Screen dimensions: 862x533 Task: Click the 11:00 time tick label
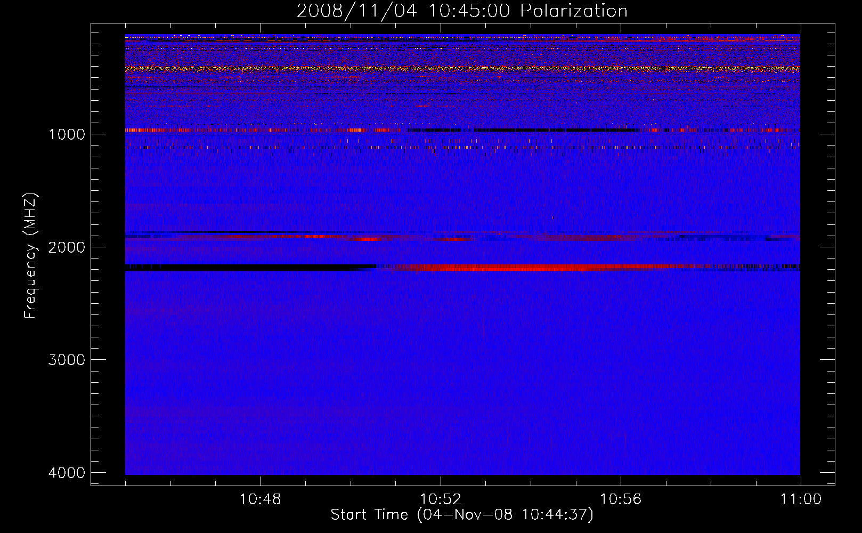[801, 499]
